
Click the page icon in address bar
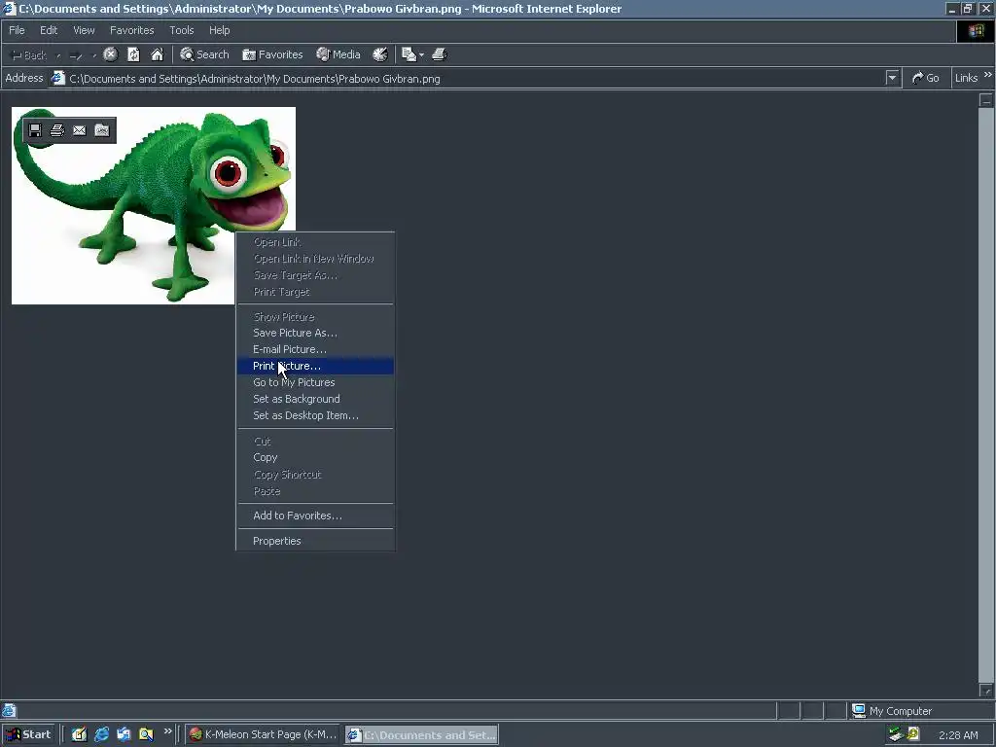pyautogui.click(x=58, y=78)
